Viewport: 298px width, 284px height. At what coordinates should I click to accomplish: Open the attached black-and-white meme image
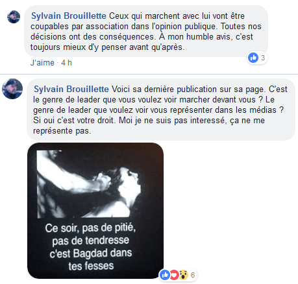[x=95, y=211]
